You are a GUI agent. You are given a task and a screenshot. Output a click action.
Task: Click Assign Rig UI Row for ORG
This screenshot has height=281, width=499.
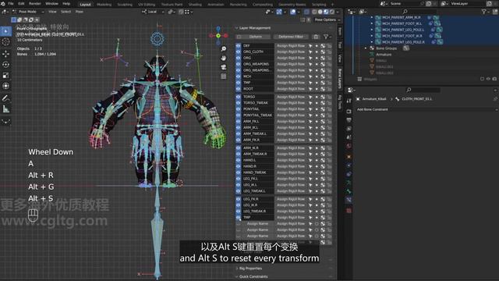pyautogui.click(x=291, y=58)
